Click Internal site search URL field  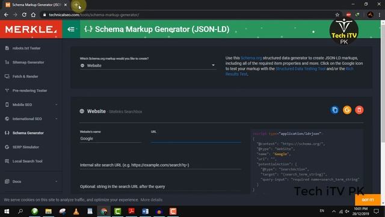[161, 165]
